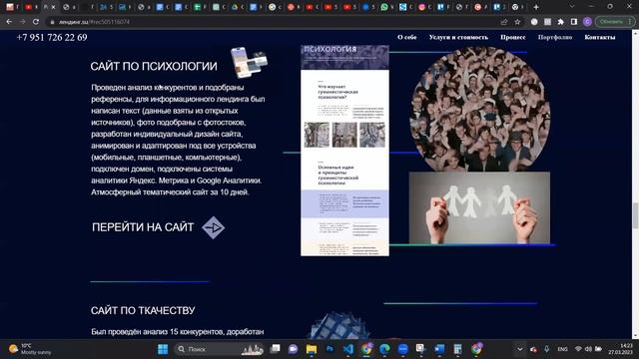This screenshot has height=359, width=639.
Task: Click the taskbar Поиск search box
Action: [220, 349]
